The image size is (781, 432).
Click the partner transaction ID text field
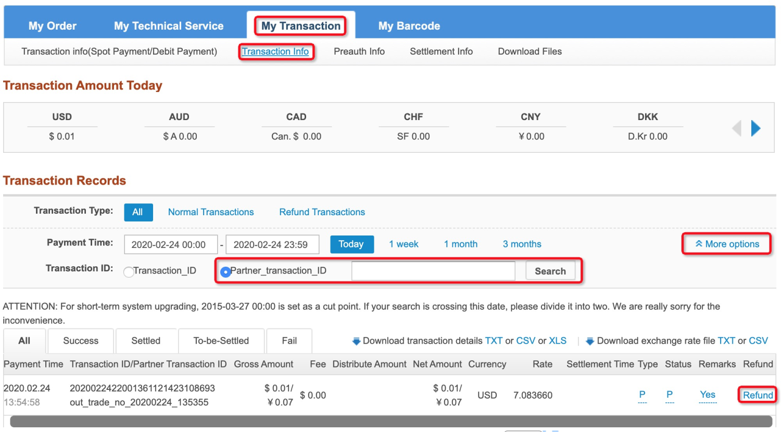pyautogui.click(x=433, y=271)
